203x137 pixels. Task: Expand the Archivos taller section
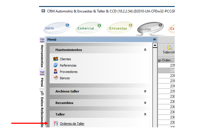[145, 91]
